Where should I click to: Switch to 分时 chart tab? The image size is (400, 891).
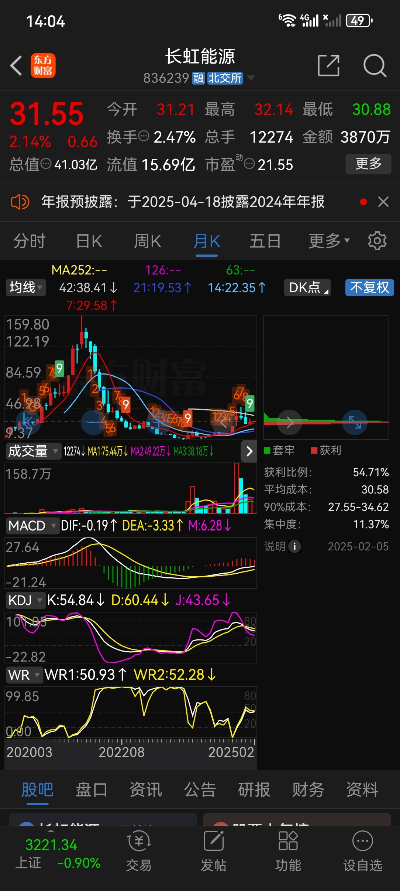[x=30, y=241]
